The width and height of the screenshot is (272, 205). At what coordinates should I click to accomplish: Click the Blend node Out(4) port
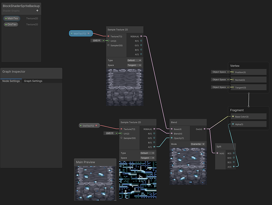(x=204, y=129)
